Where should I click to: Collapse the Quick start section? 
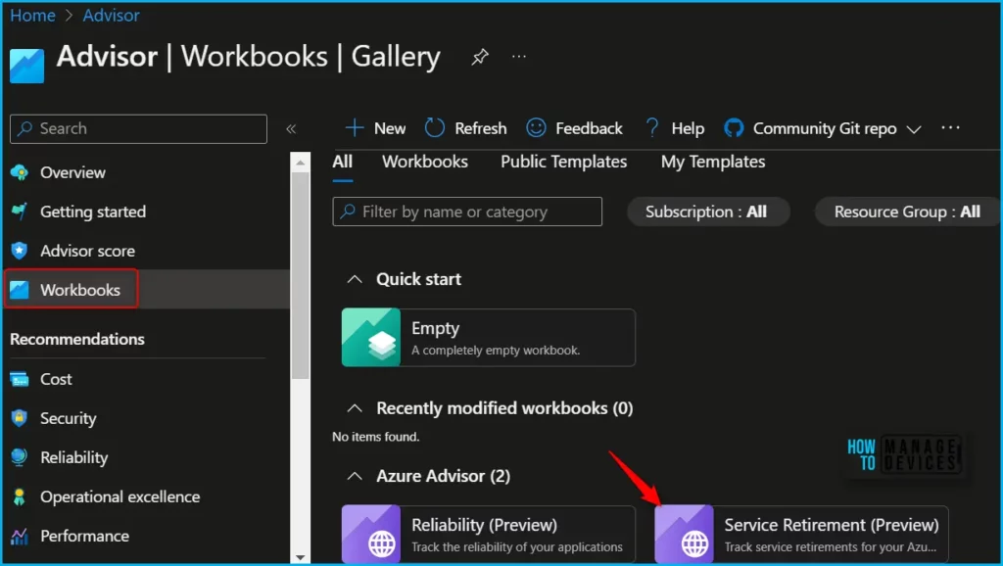pos(355,279)
